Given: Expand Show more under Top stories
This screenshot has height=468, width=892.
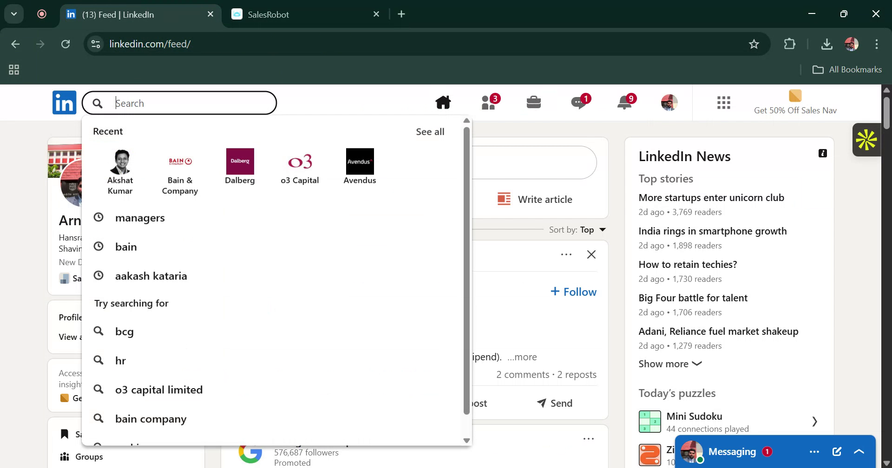Looking at the screenshot, I should tap(669, 364).
